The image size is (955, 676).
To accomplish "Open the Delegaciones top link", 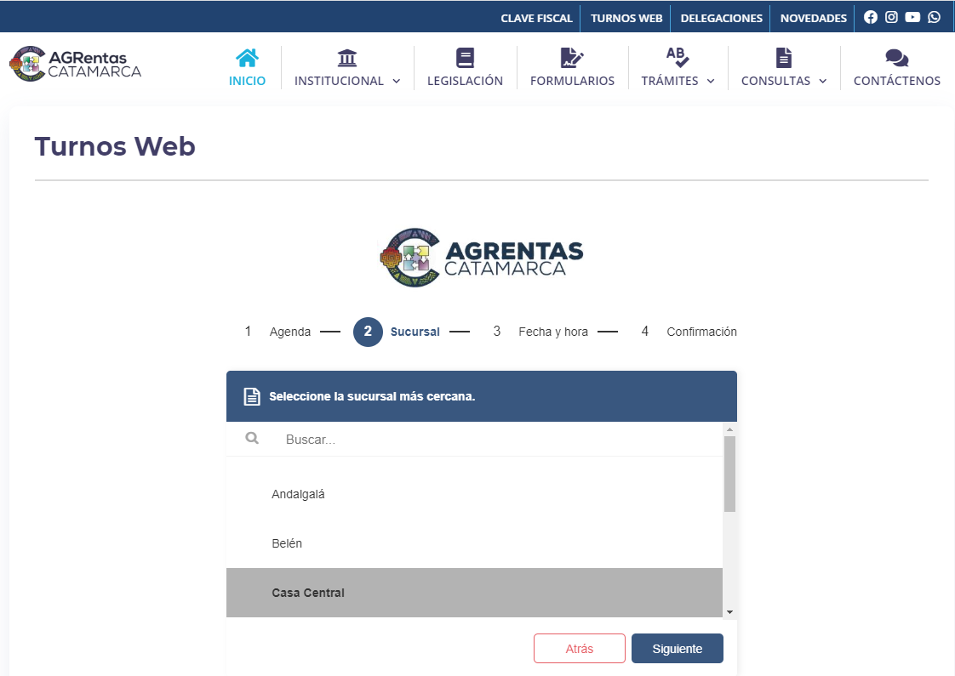I will click(x=721, y=18).
